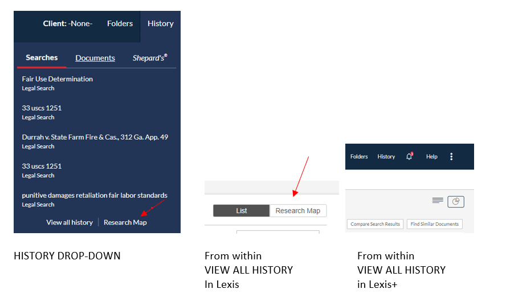Click the notifications bell icon

pyautogui.click(x=409, y=157)
